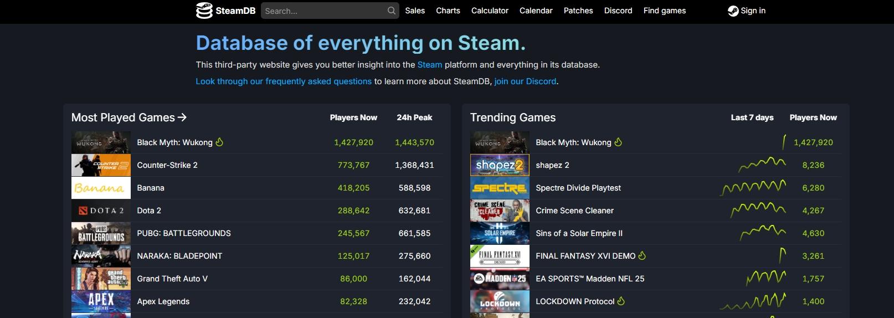Open the Charts menu
This screenshot has height=318, width=894.
point(448,11)
